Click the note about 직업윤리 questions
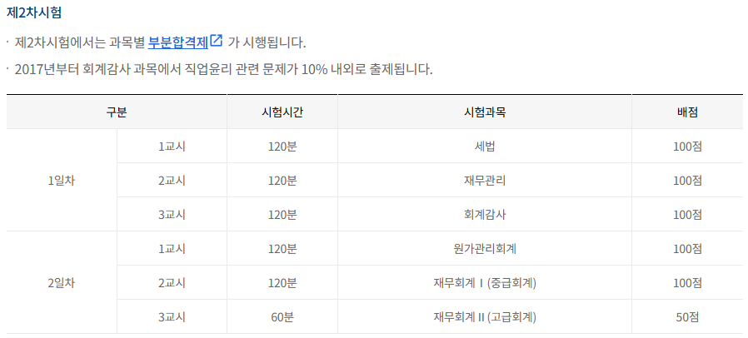Image resolution: width=748 pixels, height=338 pixels. click(223, 68)
